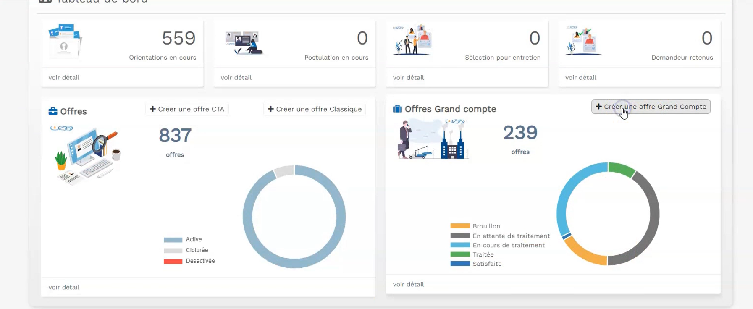The height and width of the screenshot is (309, 753).
Task: Click the 559 orientations count
Action: [179, 38]
